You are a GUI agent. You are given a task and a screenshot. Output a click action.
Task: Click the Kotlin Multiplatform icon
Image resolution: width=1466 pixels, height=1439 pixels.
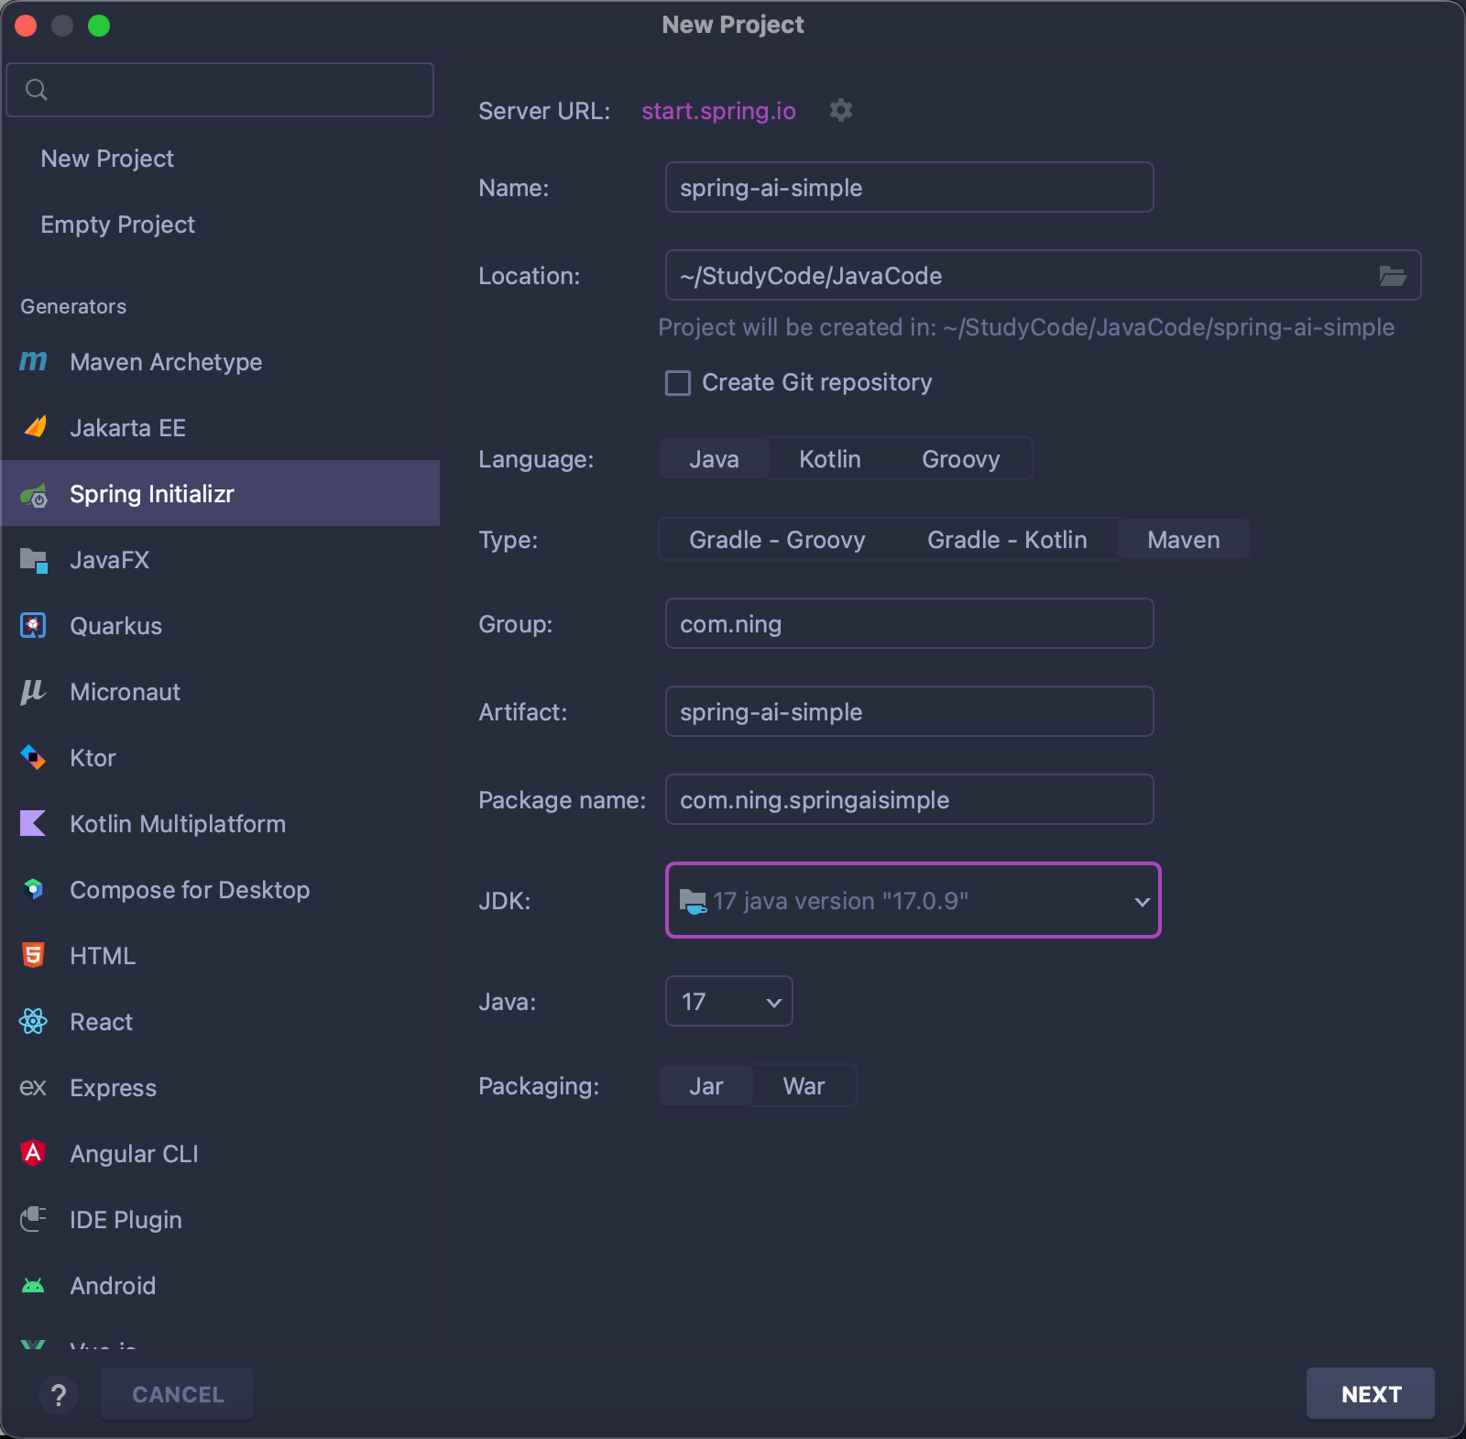[x=33, y=824]
